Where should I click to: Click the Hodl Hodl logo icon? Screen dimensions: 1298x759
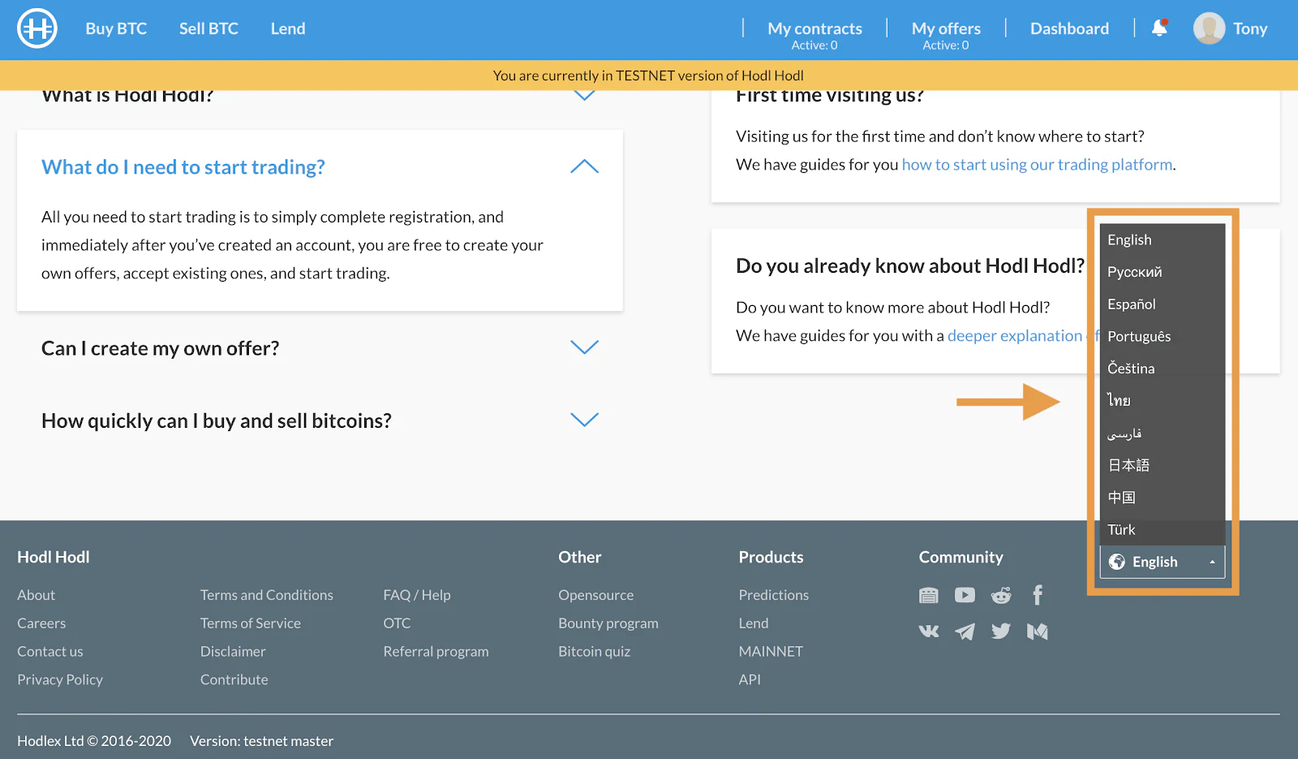click(x=37, y=28)
